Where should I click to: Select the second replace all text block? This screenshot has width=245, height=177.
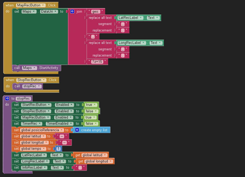coord(100,43)
